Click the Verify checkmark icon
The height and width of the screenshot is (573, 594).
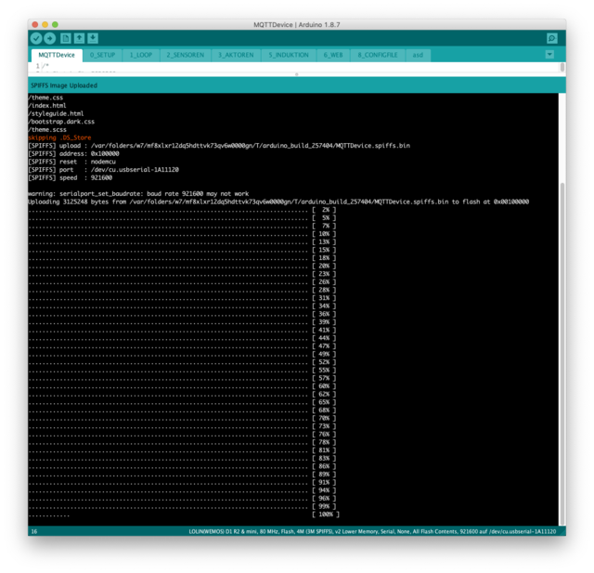point(36,38)
